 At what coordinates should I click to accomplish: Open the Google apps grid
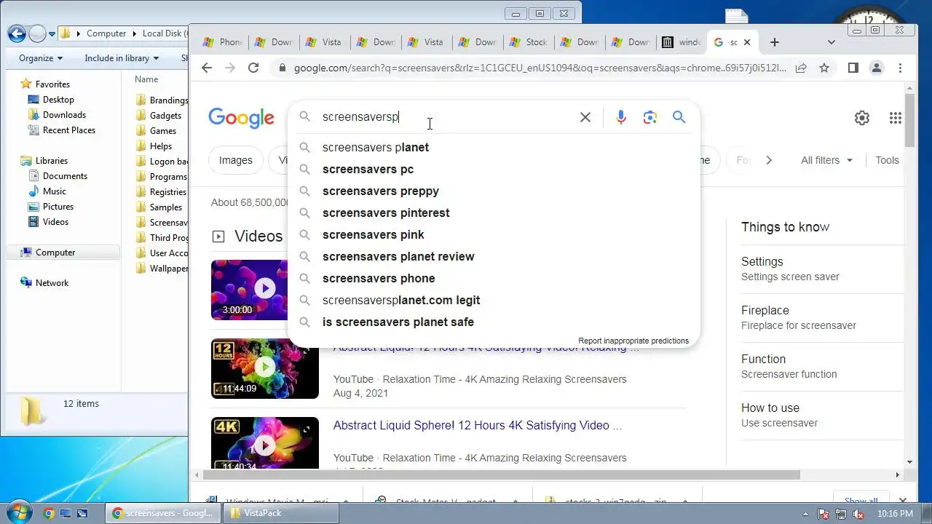[x=896, y=118]
